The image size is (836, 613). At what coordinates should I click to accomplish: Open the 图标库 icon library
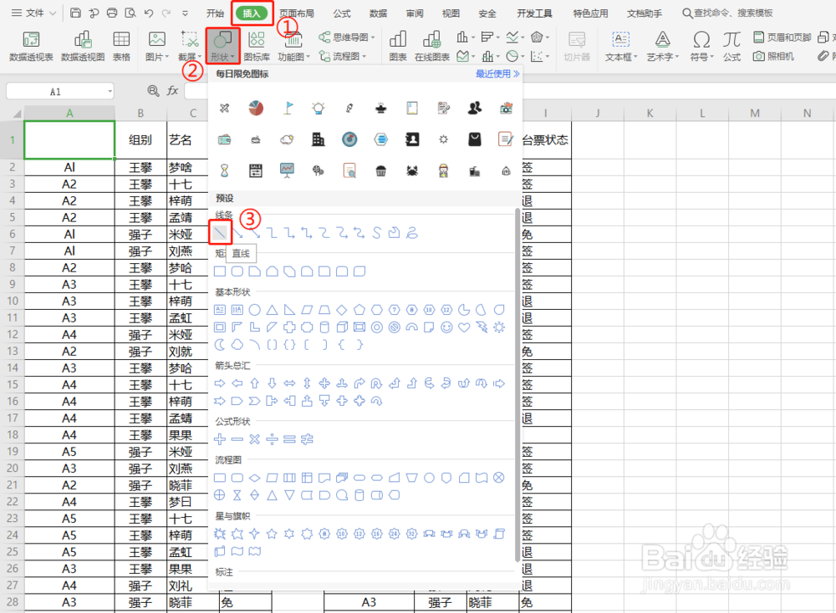coord(257,46)
